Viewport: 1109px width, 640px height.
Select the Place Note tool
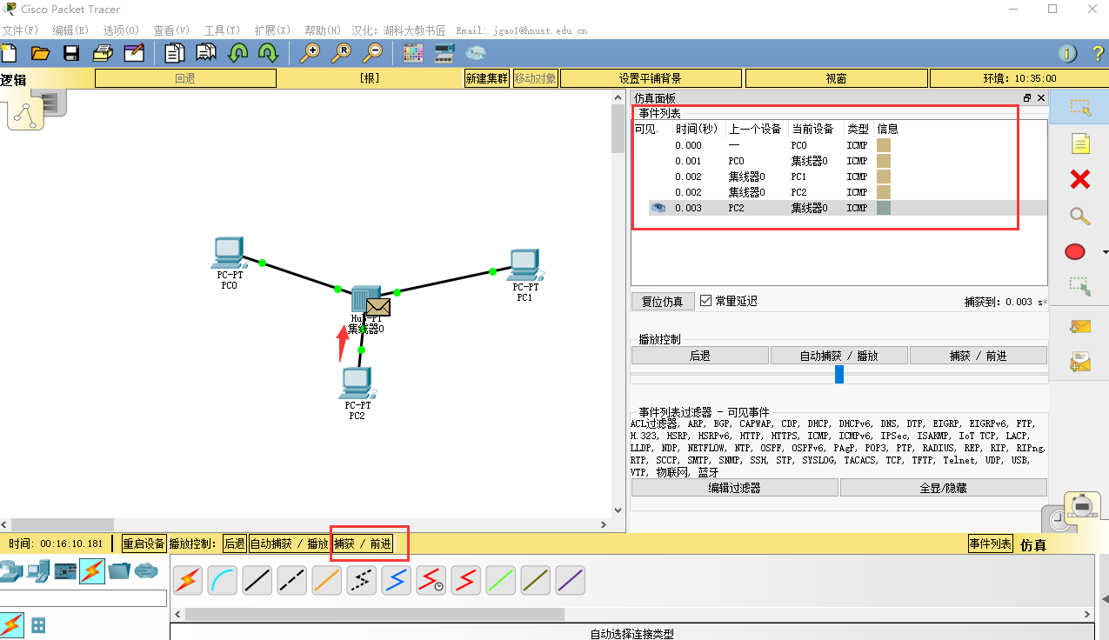pos(1079,144)
